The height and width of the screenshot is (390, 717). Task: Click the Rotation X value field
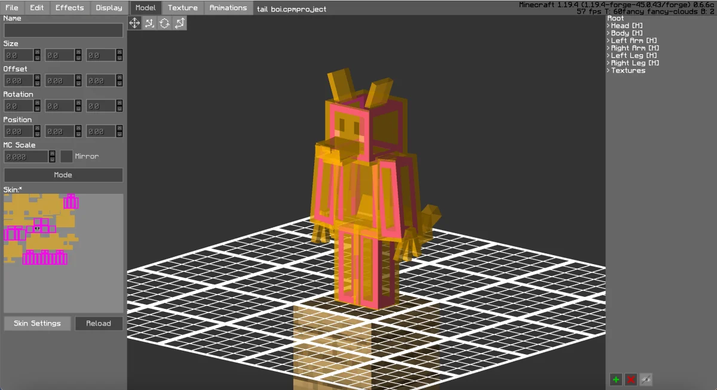19,106
